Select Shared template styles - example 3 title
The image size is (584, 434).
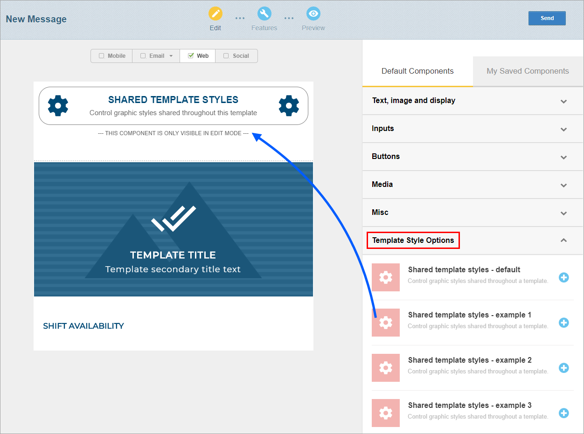(x=470, y=405)
